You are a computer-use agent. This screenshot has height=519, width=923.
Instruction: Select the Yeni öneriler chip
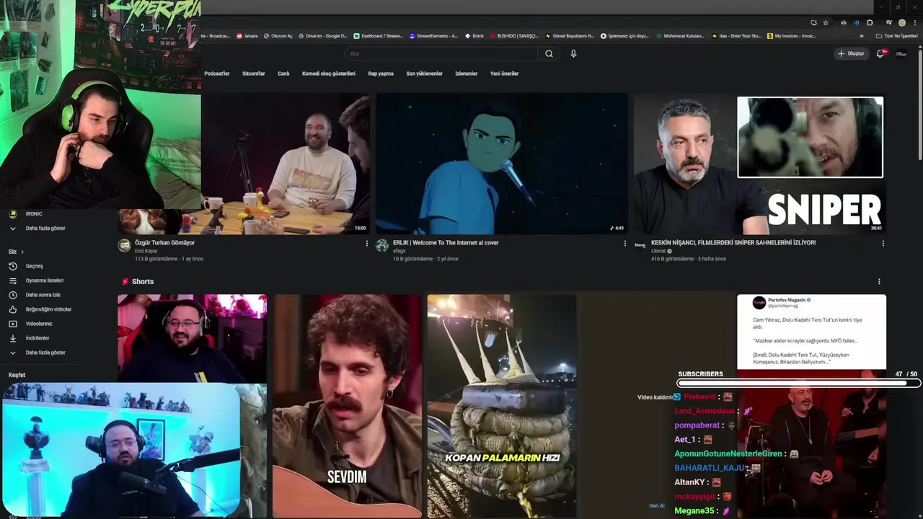point(504,74)
